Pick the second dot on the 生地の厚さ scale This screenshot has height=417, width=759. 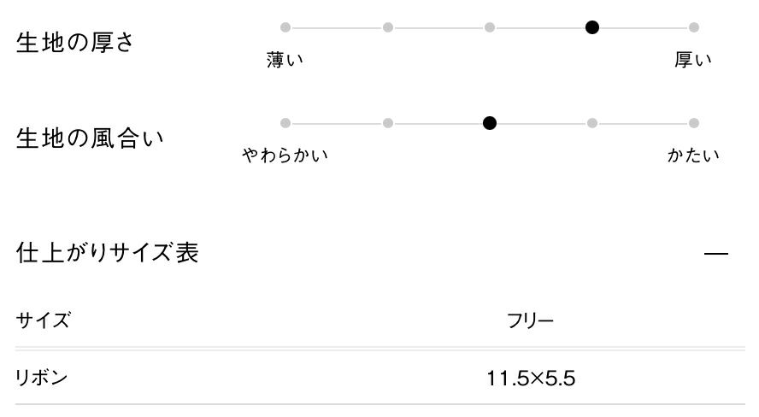pos(388,27)
